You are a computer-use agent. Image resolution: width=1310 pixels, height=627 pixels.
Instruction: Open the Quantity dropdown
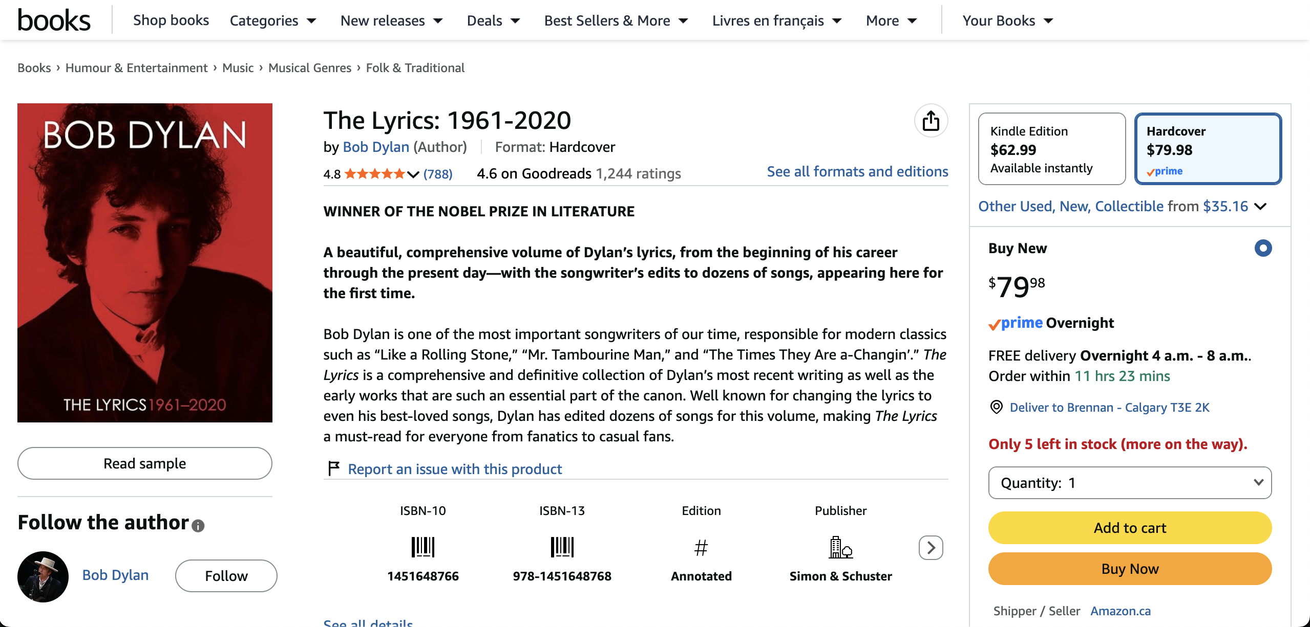click(1130, 483)
